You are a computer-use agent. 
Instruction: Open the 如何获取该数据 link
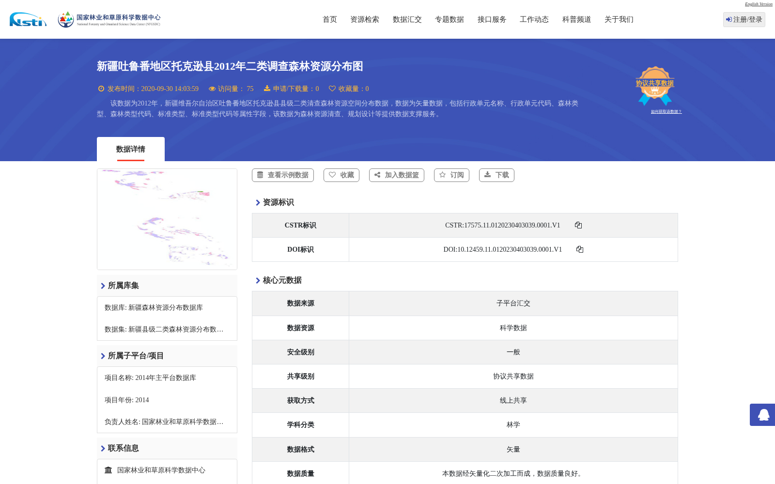666,111
